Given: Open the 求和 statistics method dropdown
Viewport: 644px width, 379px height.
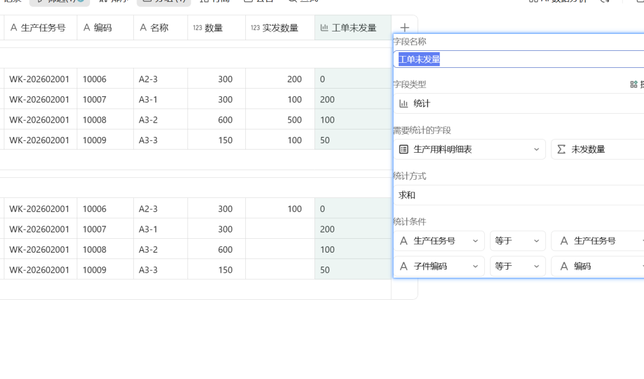Looking at the screenshot, I should tap(519, 195).
